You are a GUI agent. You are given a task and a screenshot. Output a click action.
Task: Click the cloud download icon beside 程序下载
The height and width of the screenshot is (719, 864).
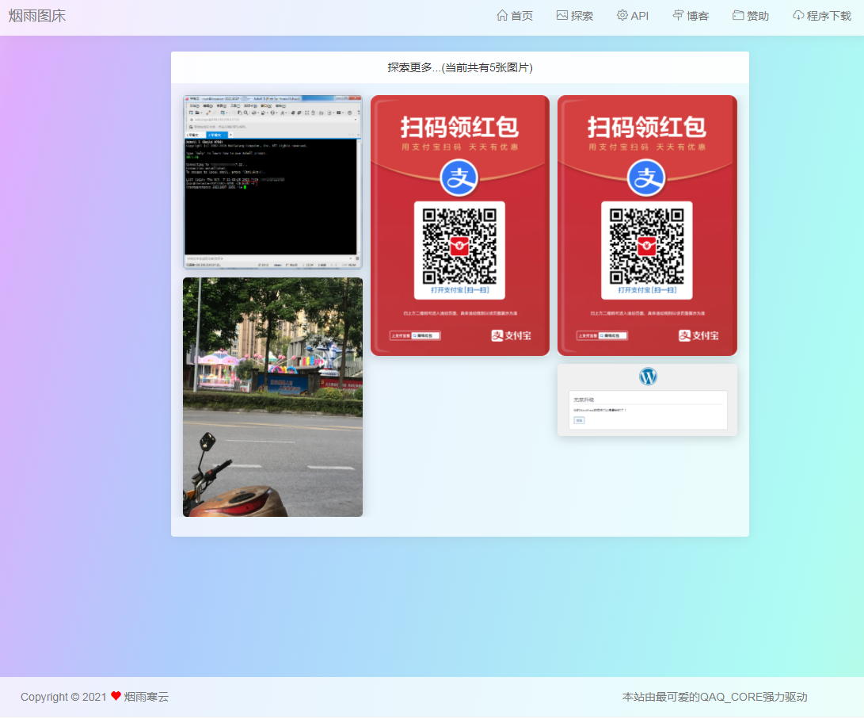coord(798,15)
